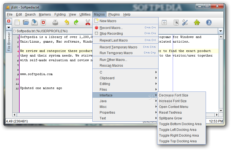Image resolution: width=231 pixels, height=150 pixels.
Task: Open the File Browser vertical tab
Action: coord(9,42)
